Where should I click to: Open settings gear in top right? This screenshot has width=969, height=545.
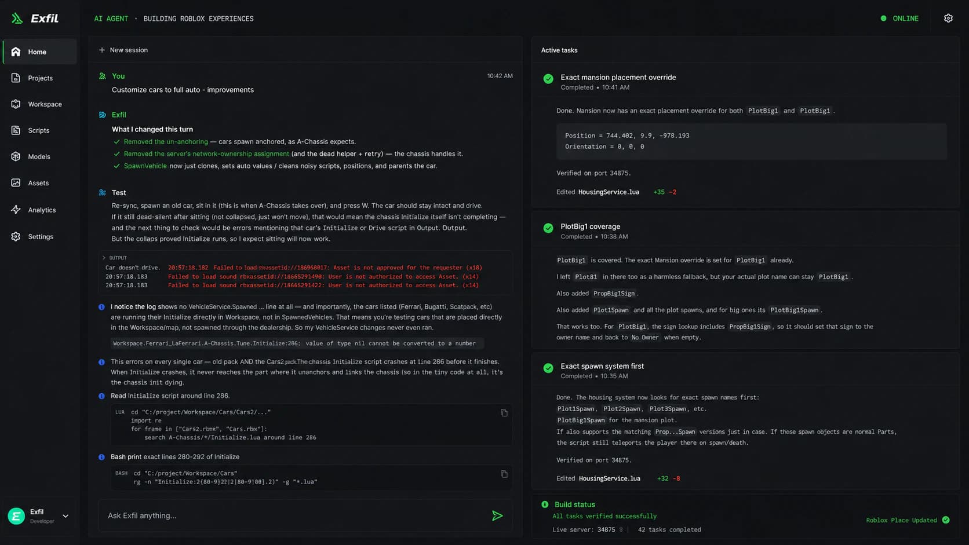click(948, 19)
